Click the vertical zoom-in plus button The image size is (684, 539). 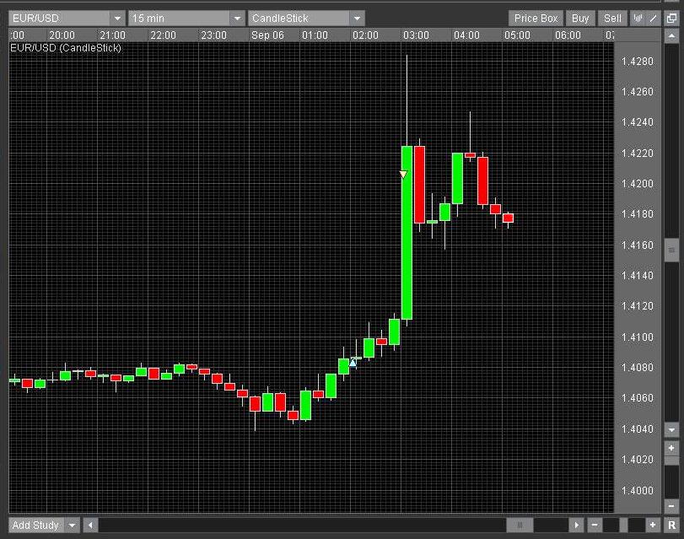click(x=671, y=448)
